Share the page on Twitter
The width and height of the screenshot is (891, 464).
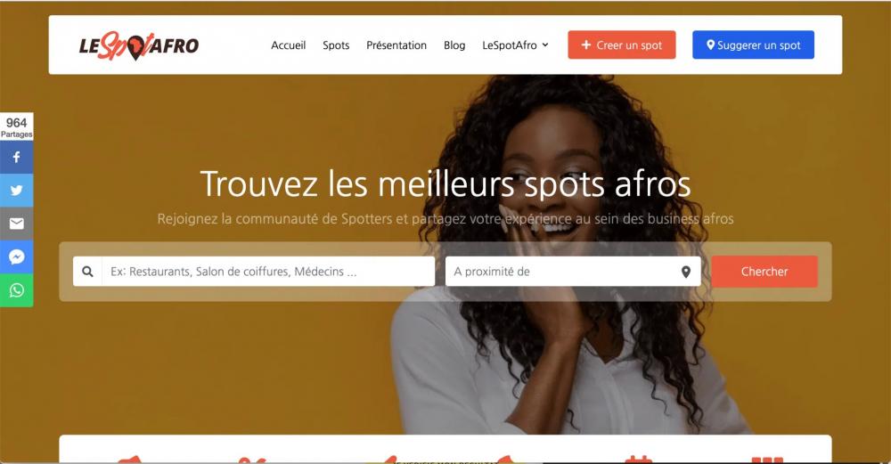[16, 191]
